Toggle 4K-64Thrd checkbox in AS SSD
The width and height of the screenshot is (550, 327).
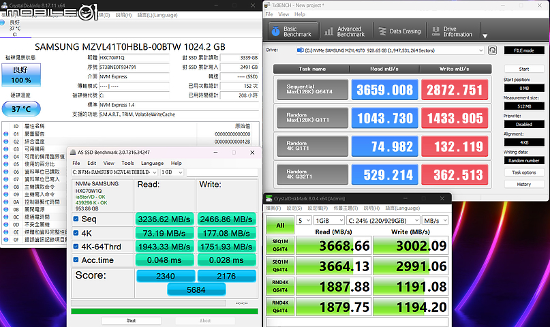click(76, 247)
